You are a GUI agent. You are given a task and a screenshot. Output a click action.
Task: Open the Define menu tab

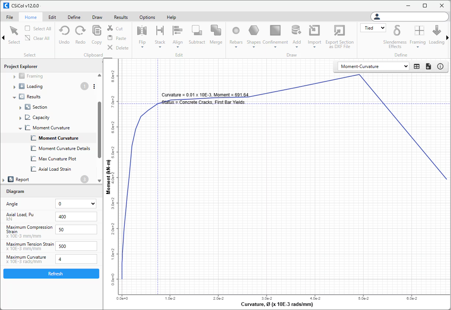74,17
